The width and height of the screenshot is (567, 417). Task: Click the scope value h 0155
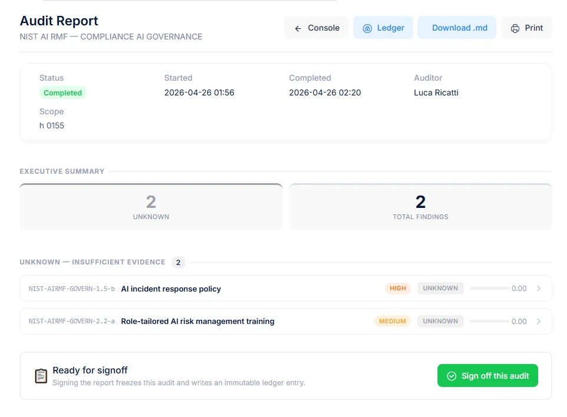pyautogui.click(x=52, y=125)
